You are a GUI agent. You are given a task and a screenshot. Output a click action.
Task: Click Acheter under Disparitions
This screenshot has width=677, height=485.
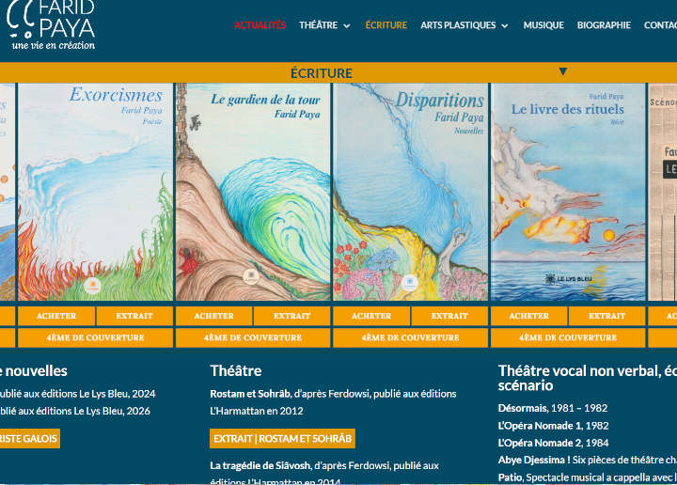[371, 316]
